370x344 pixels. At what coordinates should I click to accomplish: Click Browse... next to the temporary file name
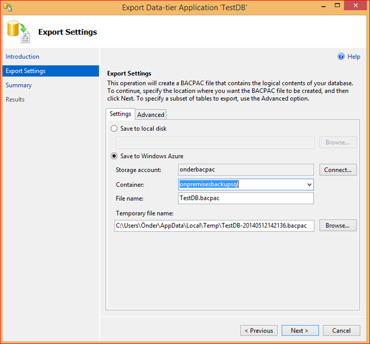point(338,226)
